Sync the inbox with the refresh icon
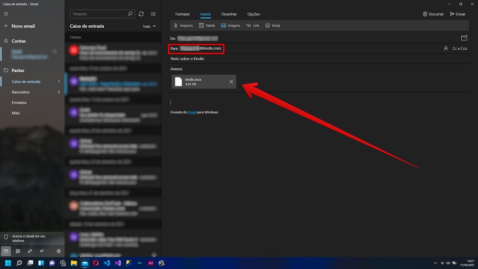 [x=141, y=14]
